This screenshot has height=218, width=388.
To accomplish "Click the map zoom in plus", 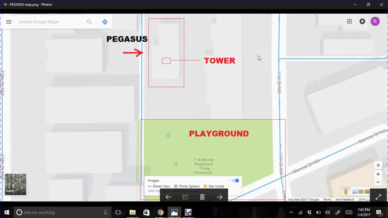I will [x=378, y=174].
